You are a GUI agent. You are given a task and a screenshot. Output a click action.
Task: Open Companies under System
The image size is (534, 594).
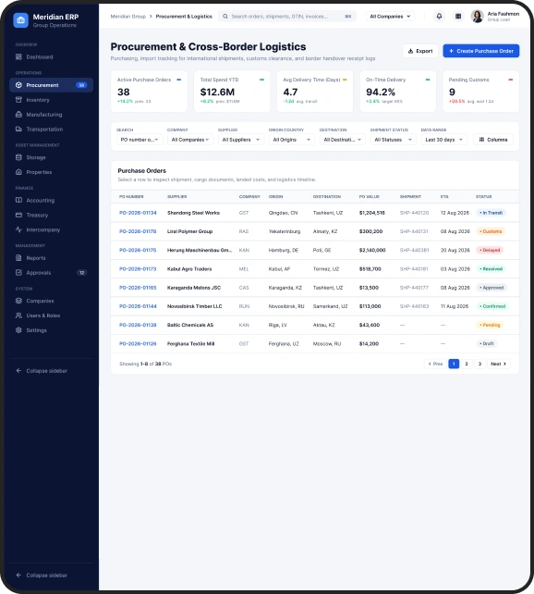click(51, 301)
